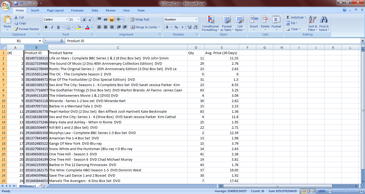Switch to Page Layout view

point(308,191)
